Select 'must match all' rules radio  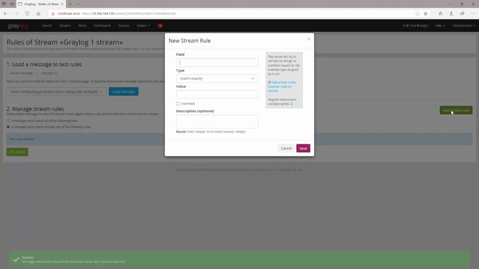(x=8, y=121)
